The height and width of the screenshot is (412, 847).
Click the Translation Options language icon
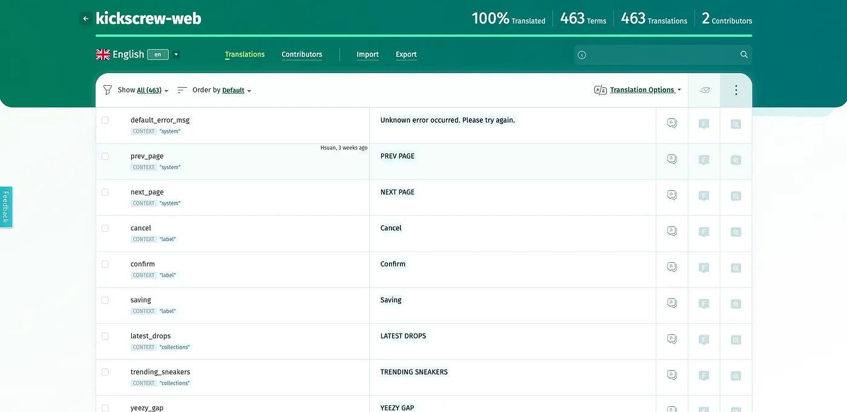(600, 90)
